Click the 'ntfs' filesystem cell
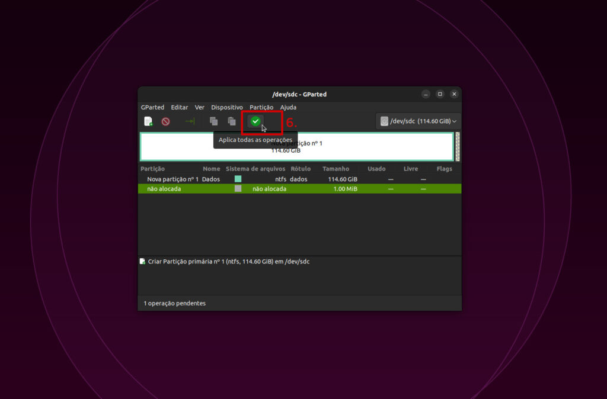The height and width of the screenshot is (399, 607). (x=280, y=179)
